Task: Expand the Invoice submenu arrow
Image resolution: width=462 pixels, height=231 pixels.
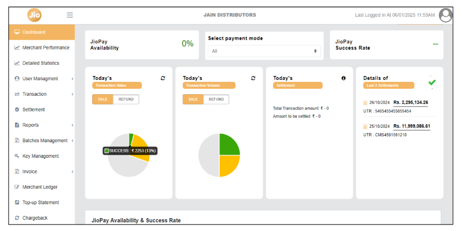Action: (x=72, y=172)
